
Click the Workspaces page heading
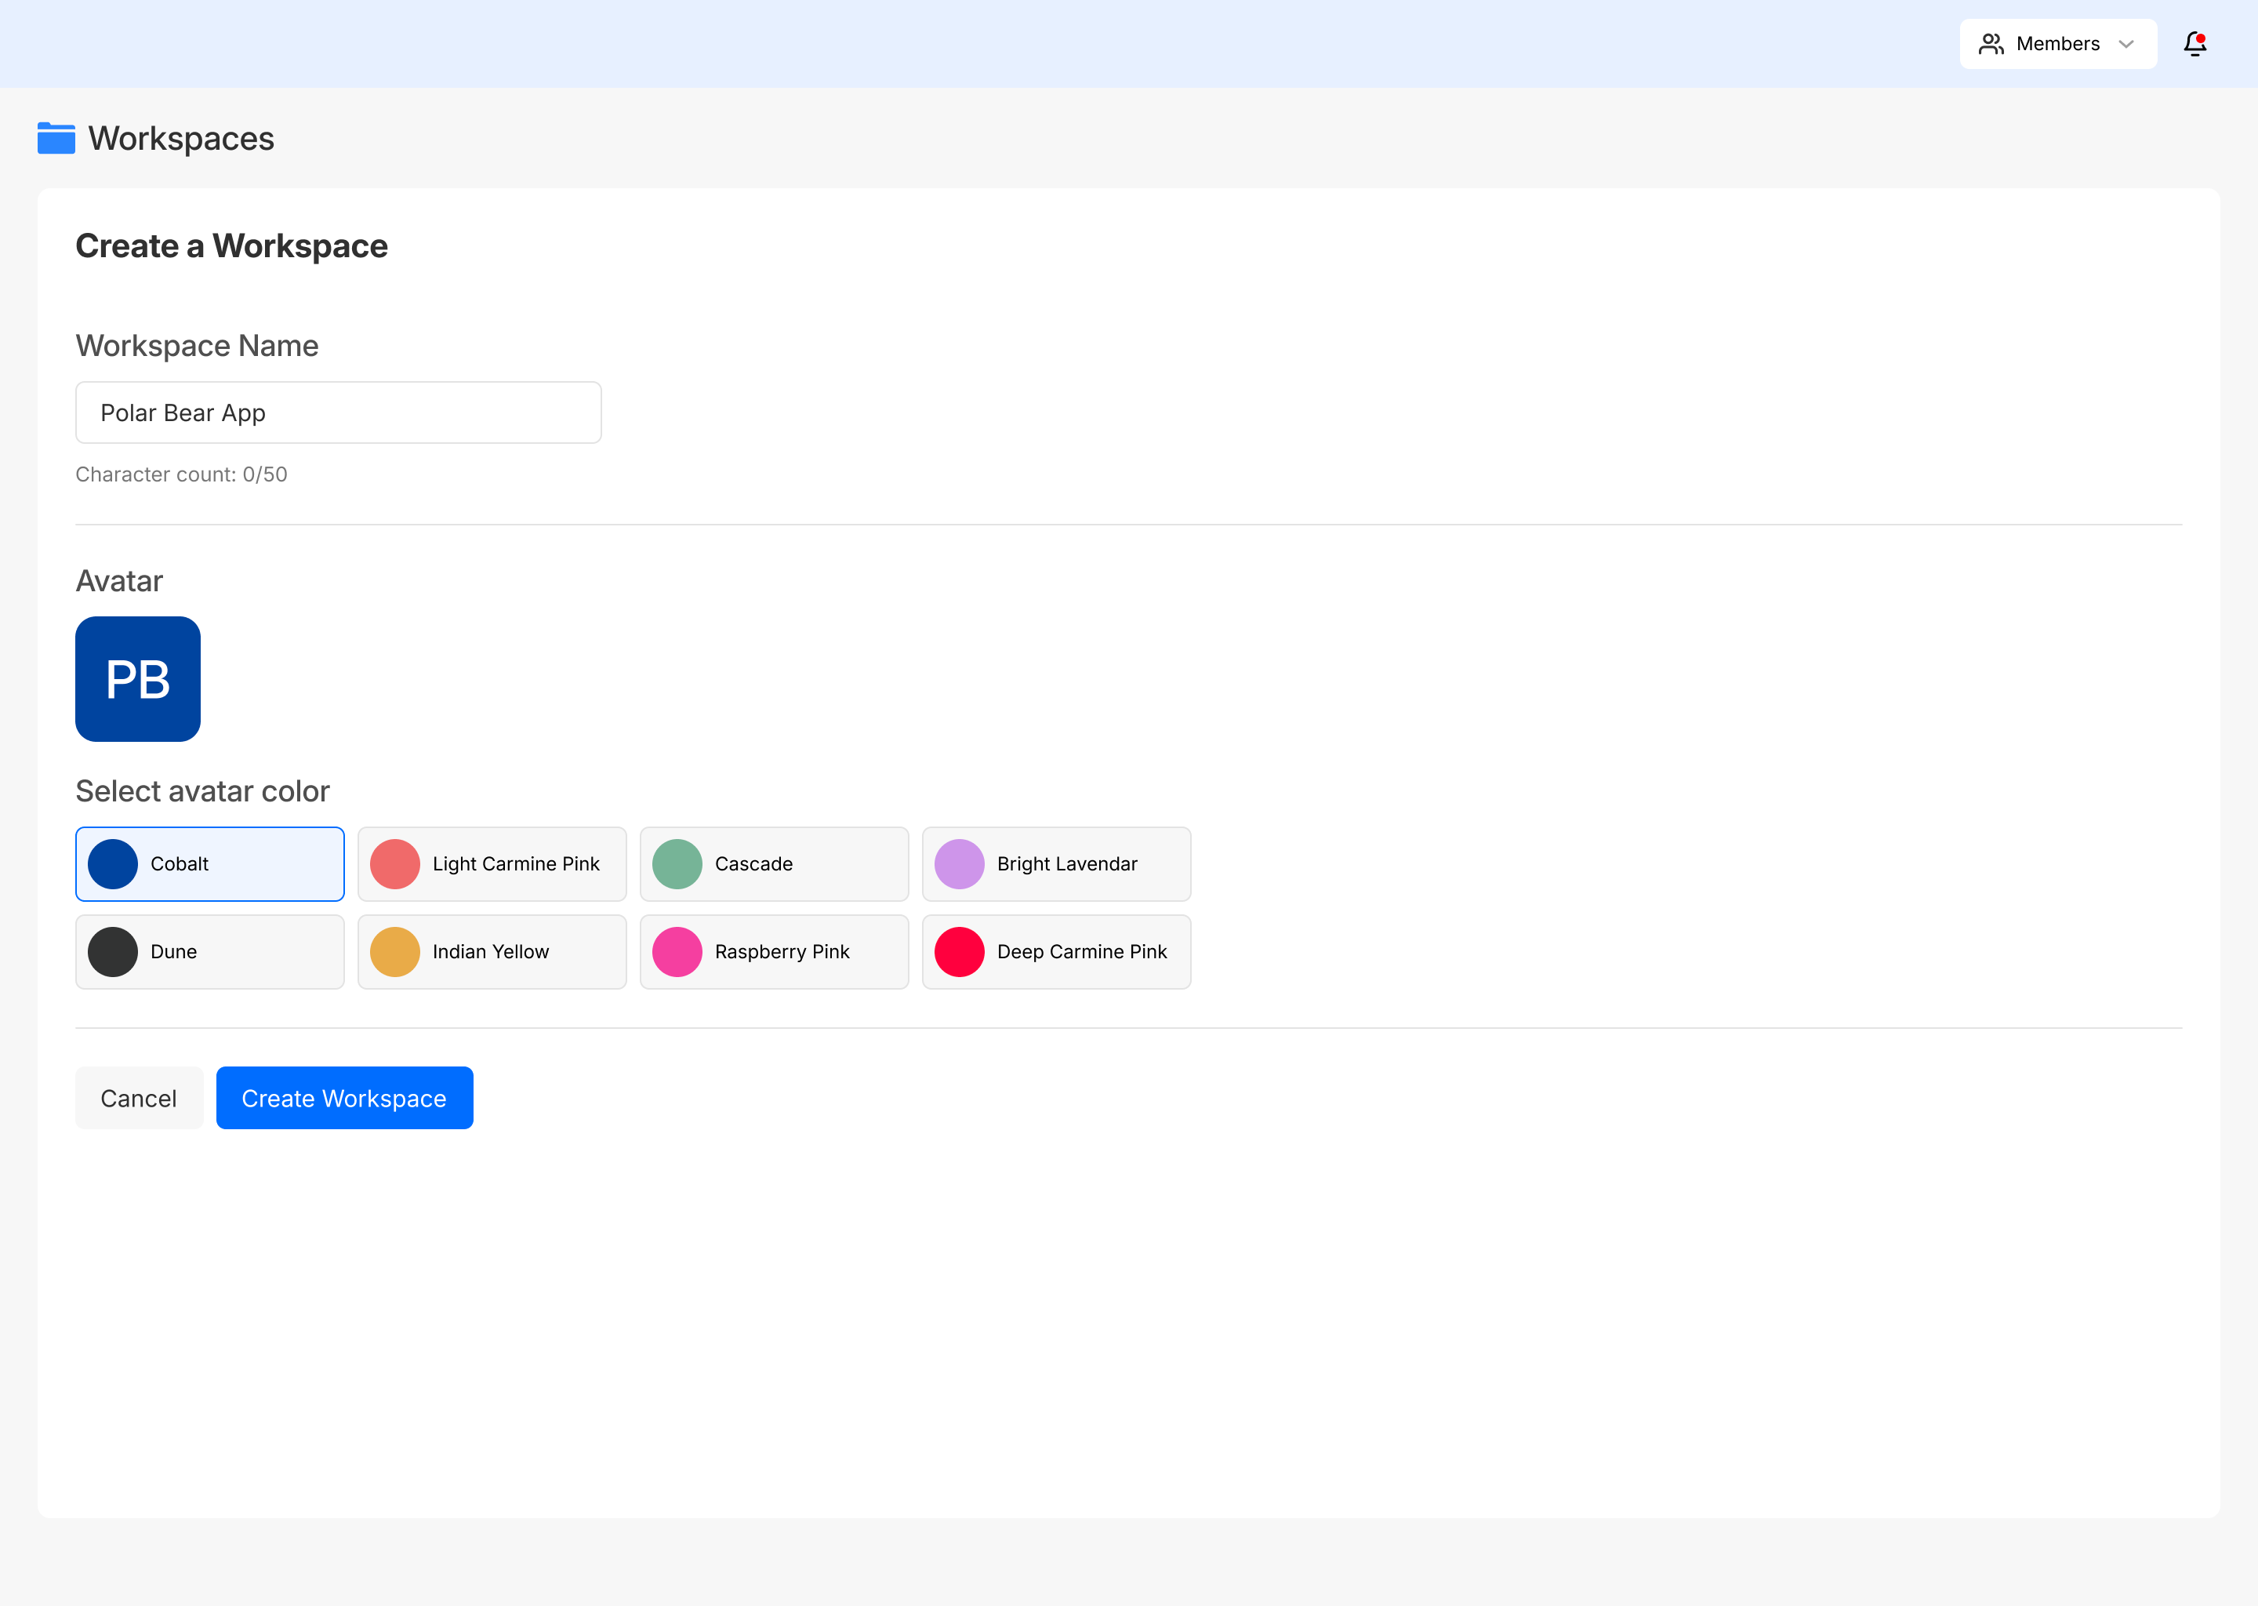181,139
